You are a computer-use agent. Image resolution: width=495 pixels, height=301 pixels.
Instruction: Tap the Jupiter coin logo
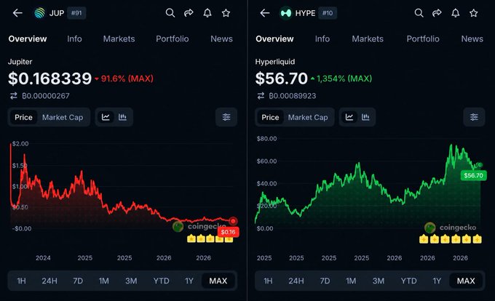click(x=40, y=13)
